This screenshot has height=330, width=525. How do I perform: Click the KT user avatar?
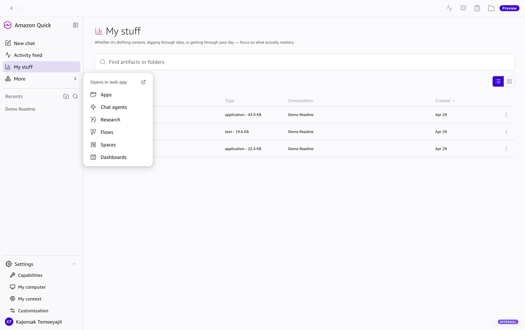(9, 322)
